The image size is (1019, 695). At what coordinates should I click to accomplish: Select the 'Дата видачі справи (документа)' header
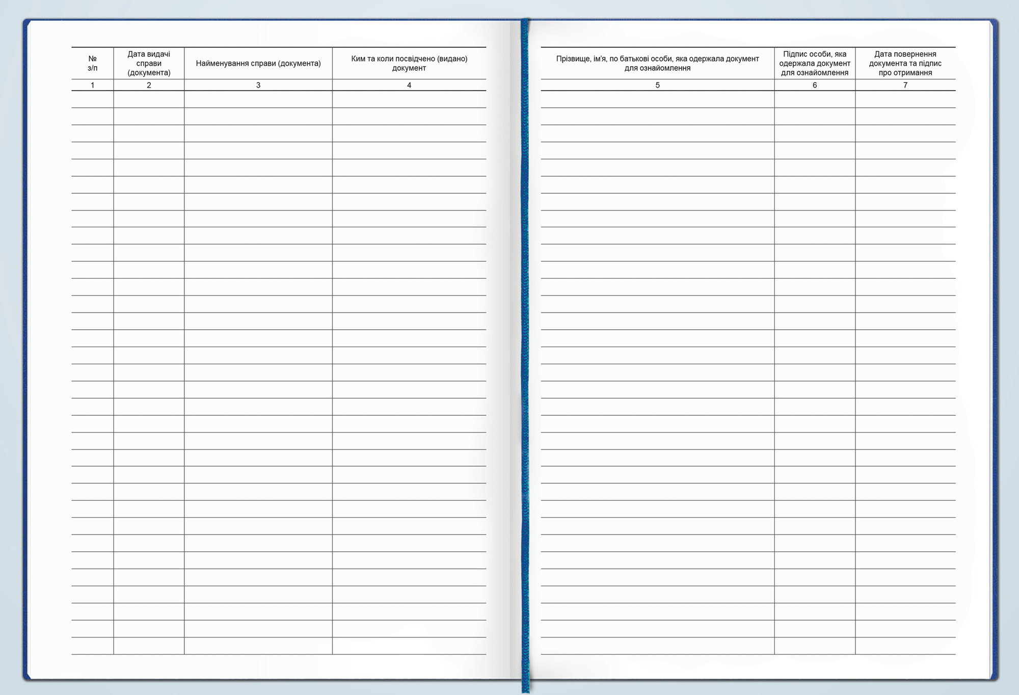pyautogui.click(x=149, y=63)
